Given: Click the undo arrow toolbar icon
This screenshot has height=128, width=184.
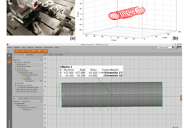Looking at the screenshot, I should click(x=8, y=51).
